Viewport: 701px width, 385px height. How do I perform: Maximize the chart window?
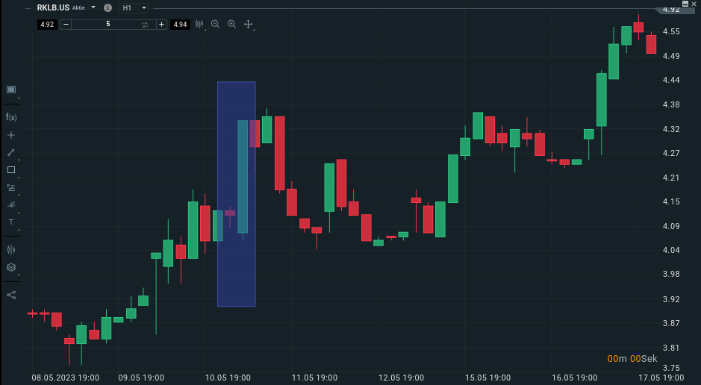point(685,4)
